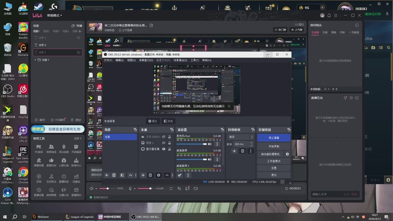Screen dimensions: 393x221
Task: Toggle lock on 文本 (GDI+) source
Action: [x=169, y=137]
